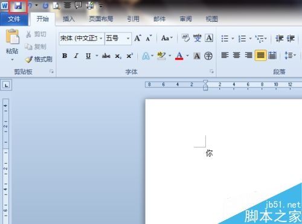Click the Text Effects glowing A icon
The height and width of the screenshot is (224, 302).
click(146, 56)
